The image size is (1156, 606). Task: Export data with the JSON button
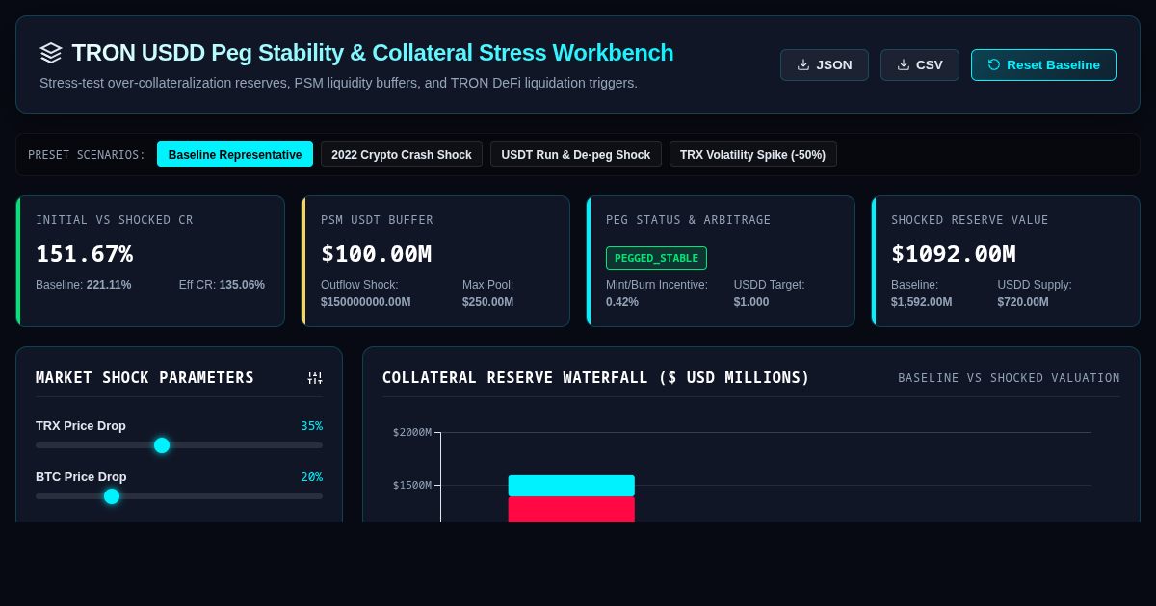coord(825,64)
